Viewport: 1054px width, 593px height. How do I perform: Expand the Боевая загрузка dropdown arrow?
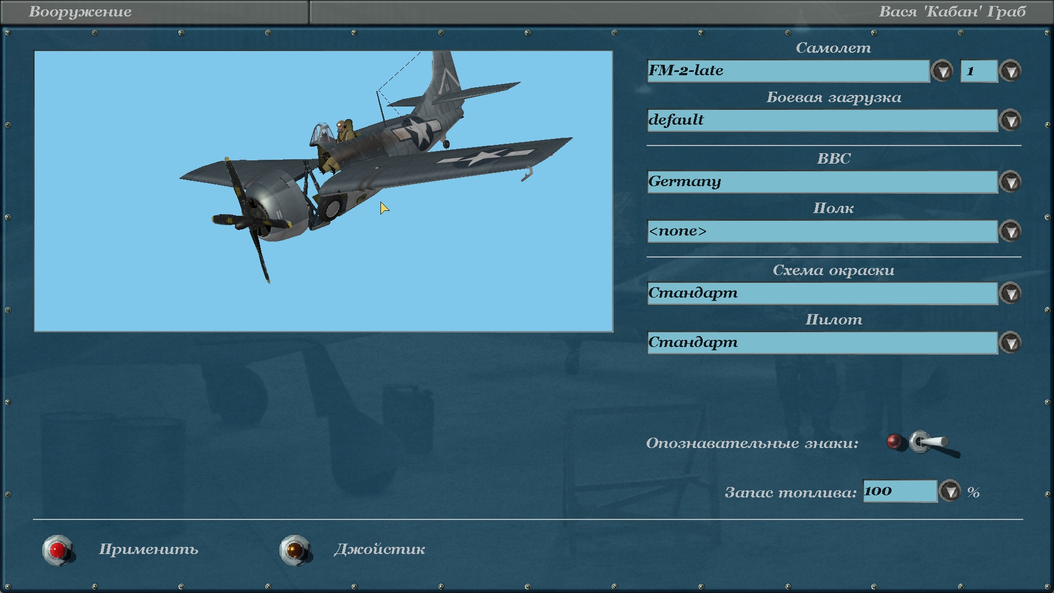(x=1011, y=120)
